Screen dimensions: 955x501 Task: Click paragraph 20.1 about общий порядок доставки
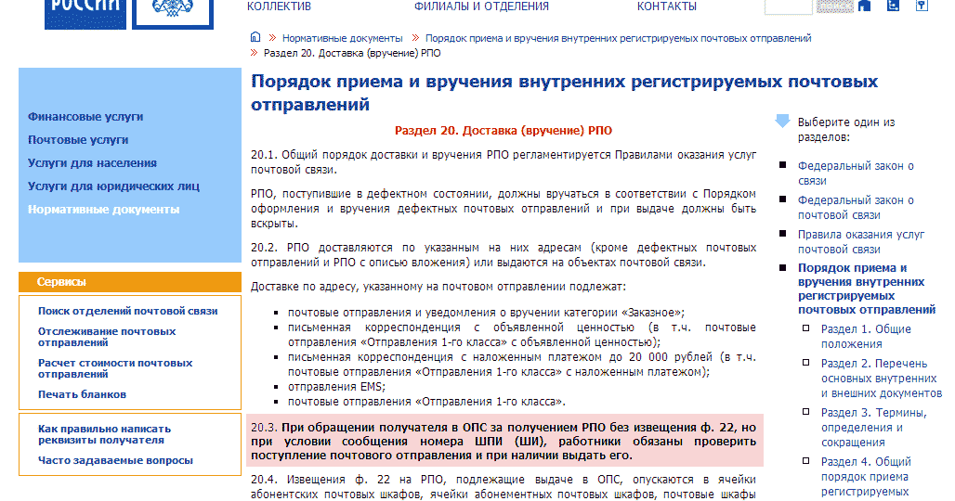[x=504, y=162]
